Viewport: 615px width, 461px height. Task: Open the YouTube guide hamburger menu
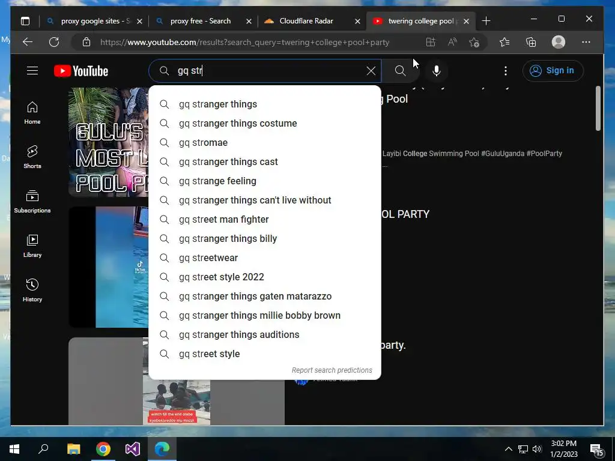pyautogui.click(x=32, y=71)
